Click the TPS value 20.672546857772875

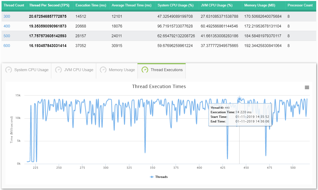coord(48,16)
